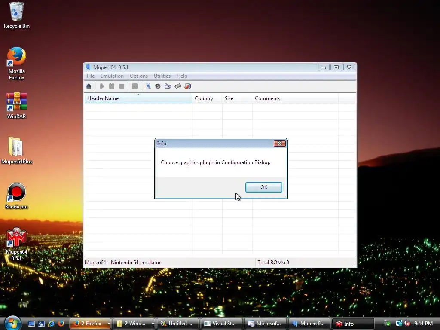Click the fullscreen toolbar icon
The width and height of the screenshot is (440, 330).
click(135, 86)
